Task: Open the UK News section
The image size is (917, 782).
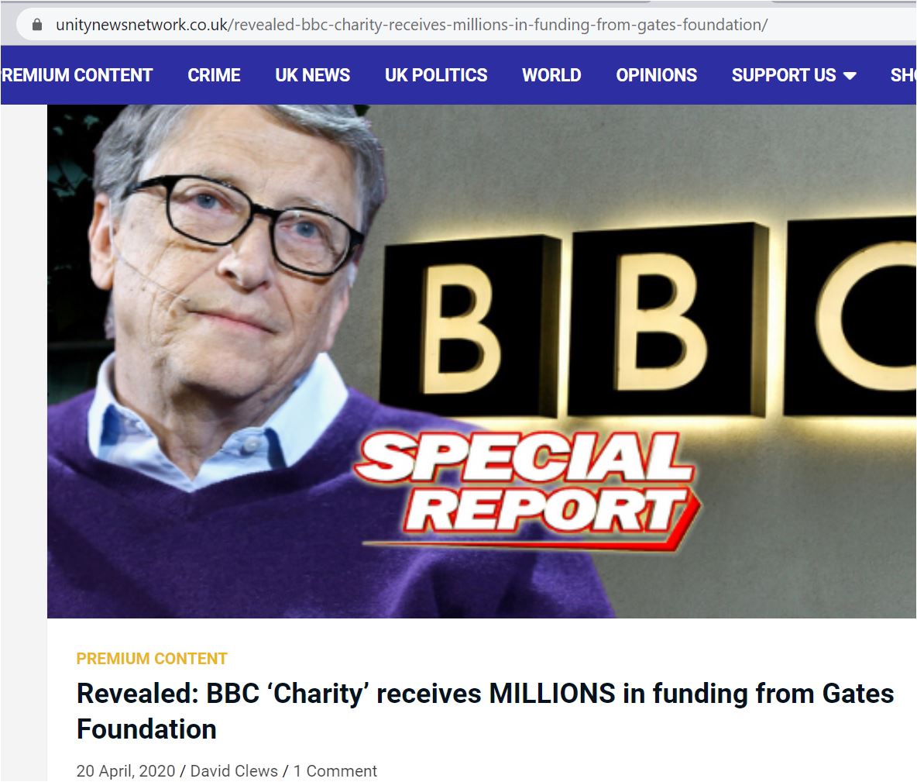Action: 312,75
